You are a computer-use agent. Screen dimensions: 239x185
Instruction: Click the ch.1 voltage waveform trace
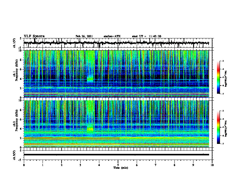tap(116, 43)
